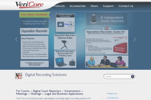
Task: Open the Support menu
Action: point(108,6)
